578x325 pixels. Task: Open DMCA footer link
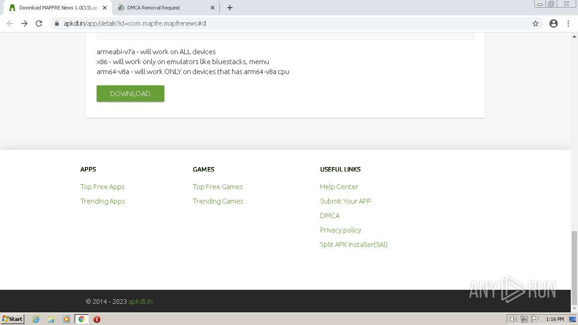coord(330,215)
